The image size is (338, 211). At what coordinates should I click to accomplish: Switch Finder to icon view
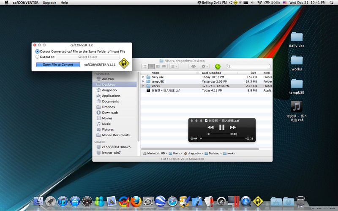pyautogui.click(x=145, y=66)
